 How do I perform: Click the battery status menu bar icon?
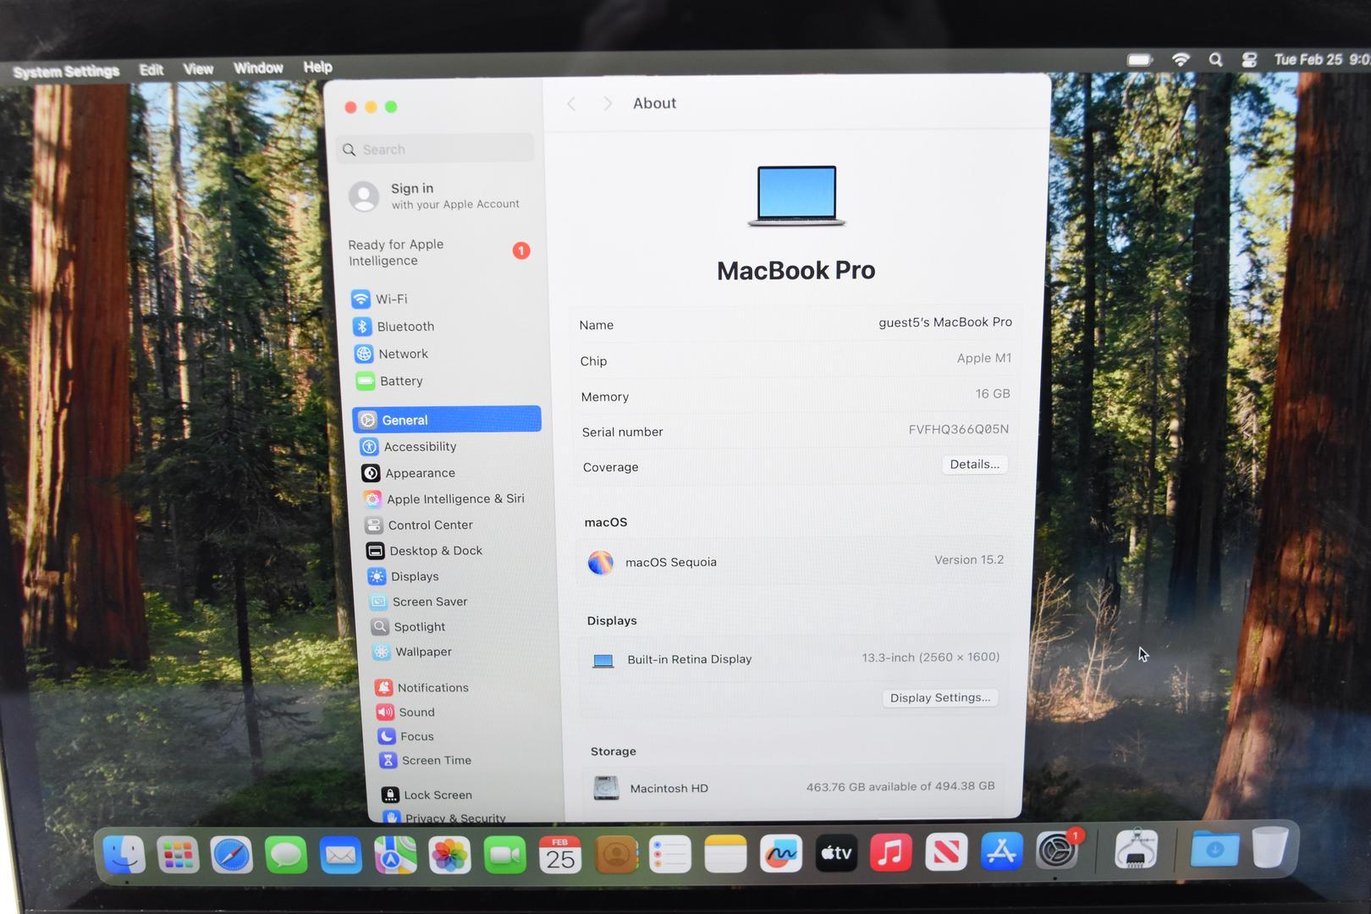pyautogui.click(x=1140, y=60)
